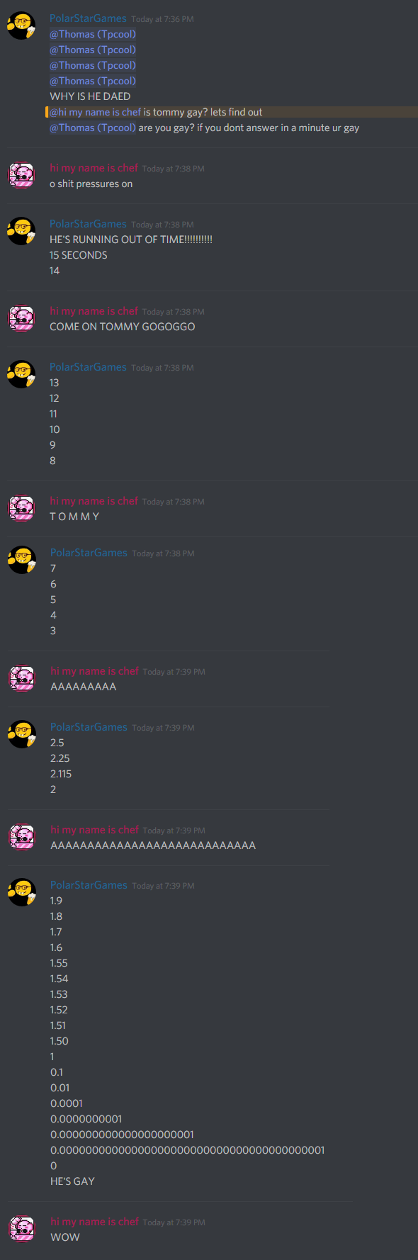The height and width of the screenshot is (1260, 418).
Task: Click username 'hi my name is chef' above 'AAAAAAAAA'
Action: coord(94,671)
